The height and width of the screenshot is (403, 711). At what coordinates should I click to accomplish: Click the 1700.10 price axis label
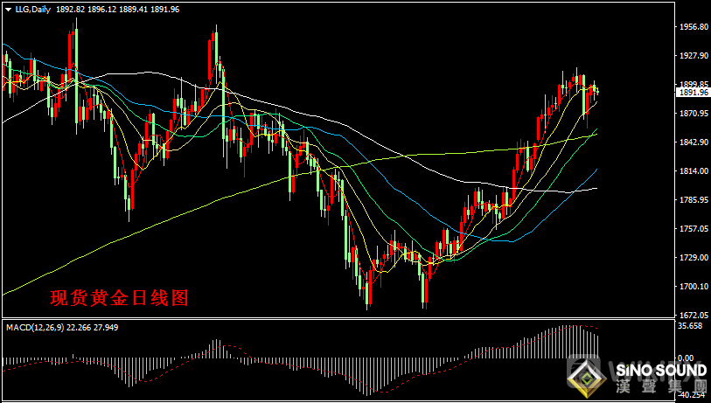click(693, 287)
